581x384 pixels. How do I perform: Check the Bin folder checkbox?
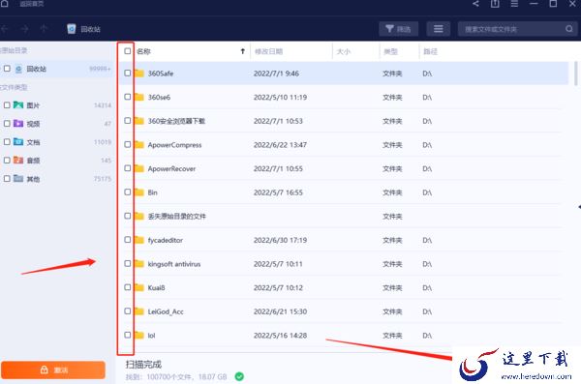(x=128, y=192)
